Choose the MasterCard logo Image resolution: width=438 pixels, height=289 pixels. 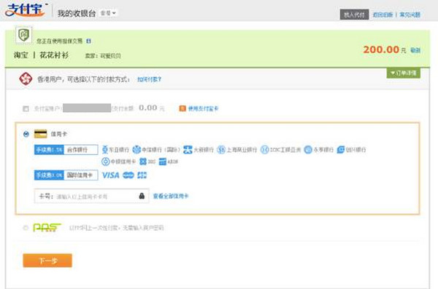(x=128, y=175)
